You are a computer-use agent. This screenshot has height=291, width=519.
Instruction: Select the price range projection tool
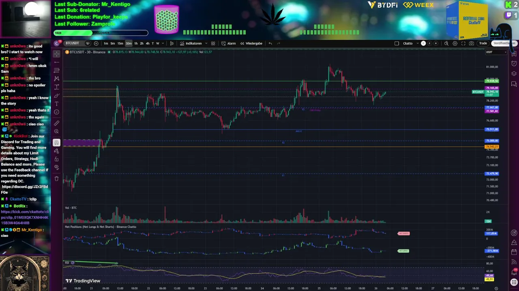pos(57,87)
